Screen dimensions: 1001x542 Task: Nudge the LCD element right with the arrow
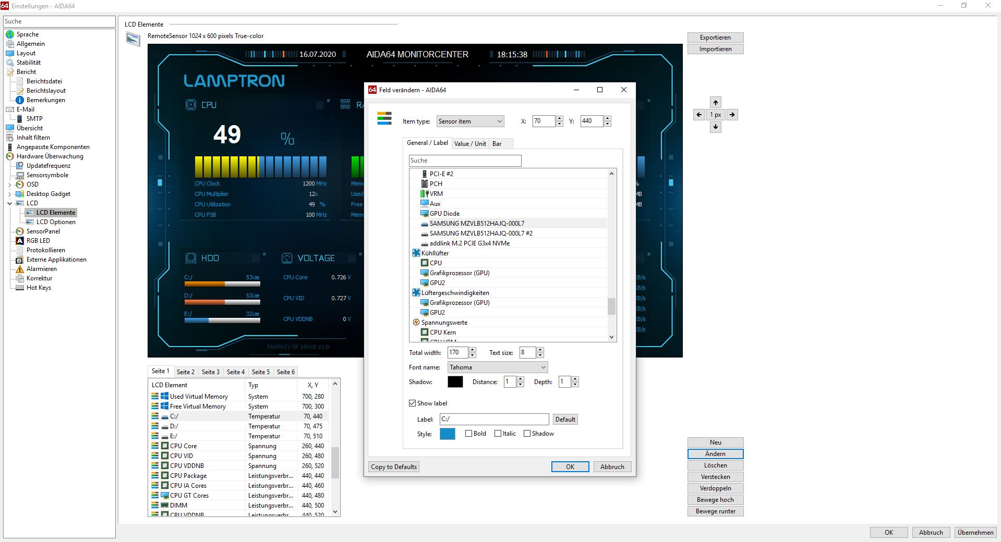(732, 115)
